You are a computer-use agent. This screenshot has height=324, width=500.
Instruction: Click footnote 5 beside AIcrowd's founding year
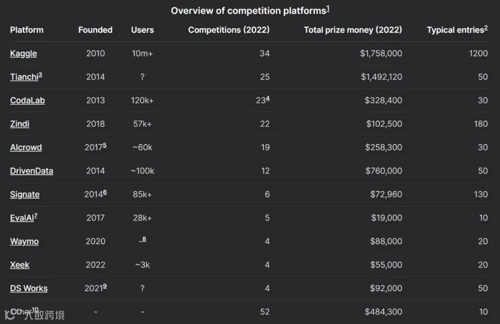coord(105,145)
